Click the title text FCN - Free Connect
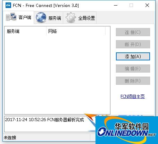Screen dimensions: 158x144 (33, 6)
